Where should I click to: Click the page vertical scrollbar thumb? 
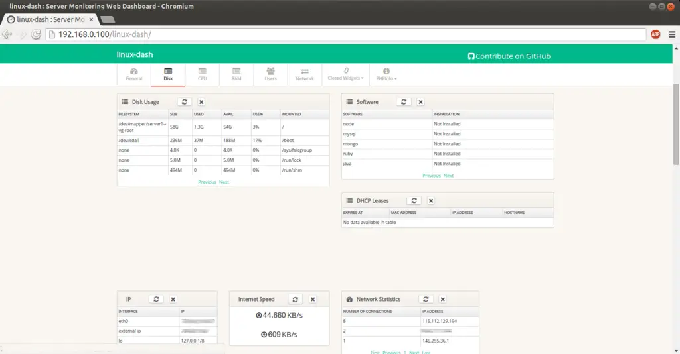coord(675,123)
